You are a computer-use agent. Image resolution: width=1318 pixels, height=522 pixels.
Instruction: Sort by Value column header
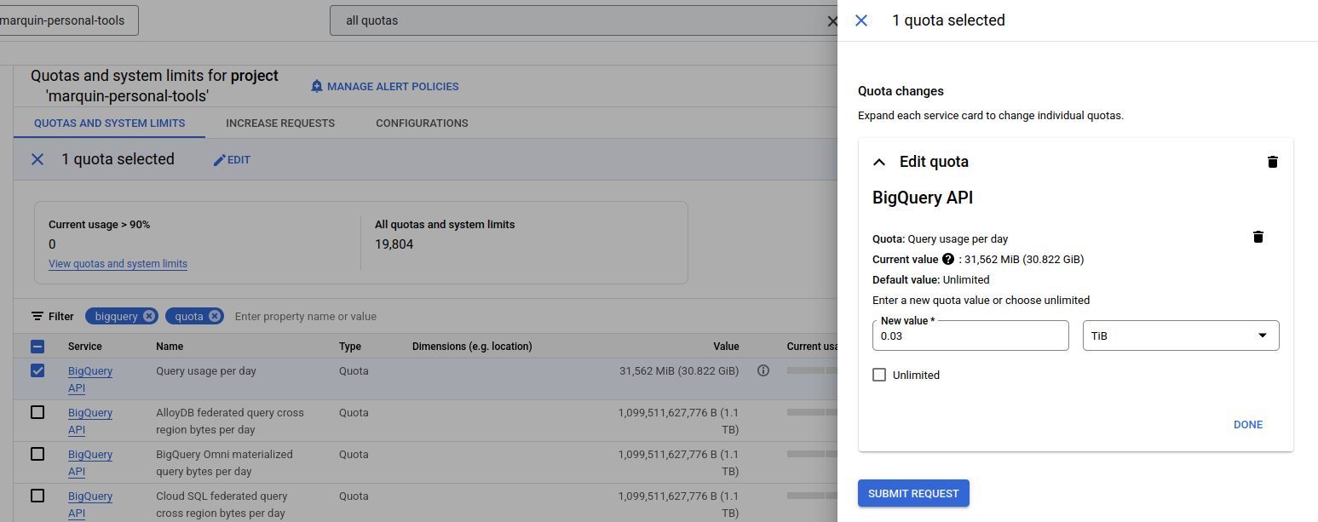[x=726, y=347]
